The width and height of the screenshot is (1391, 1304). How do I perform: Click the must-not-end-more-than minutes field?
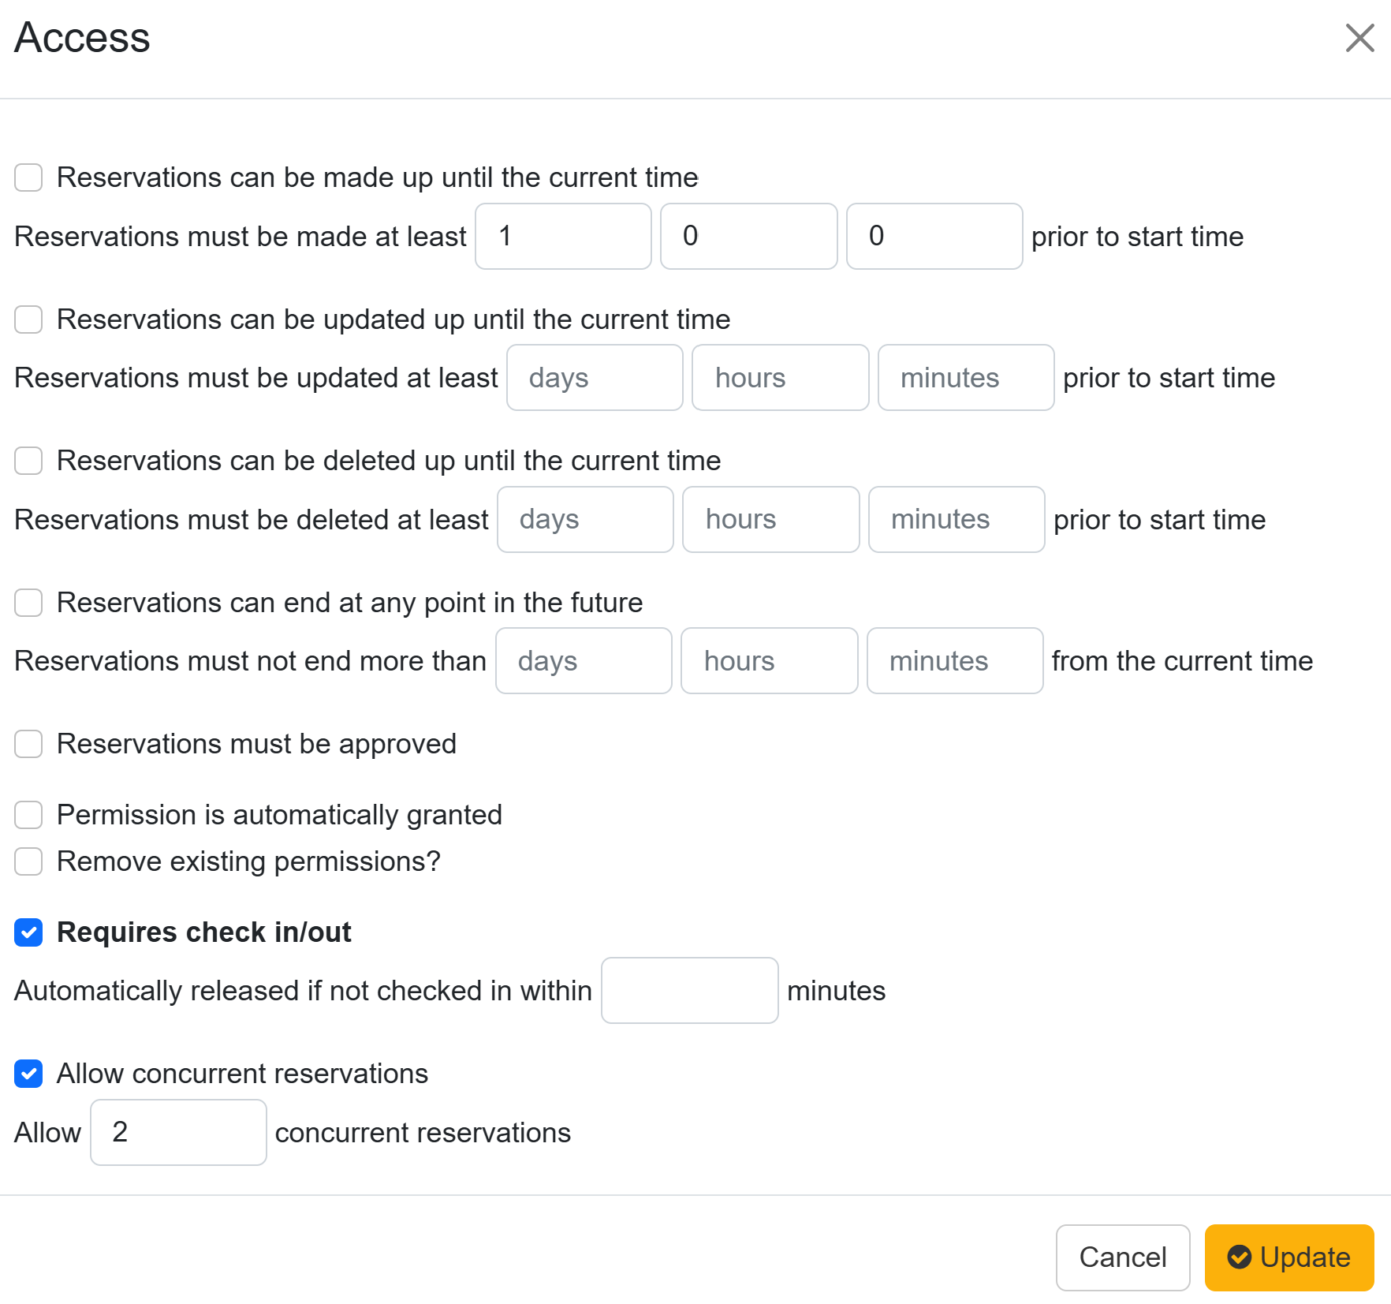[x=955, y=661]
